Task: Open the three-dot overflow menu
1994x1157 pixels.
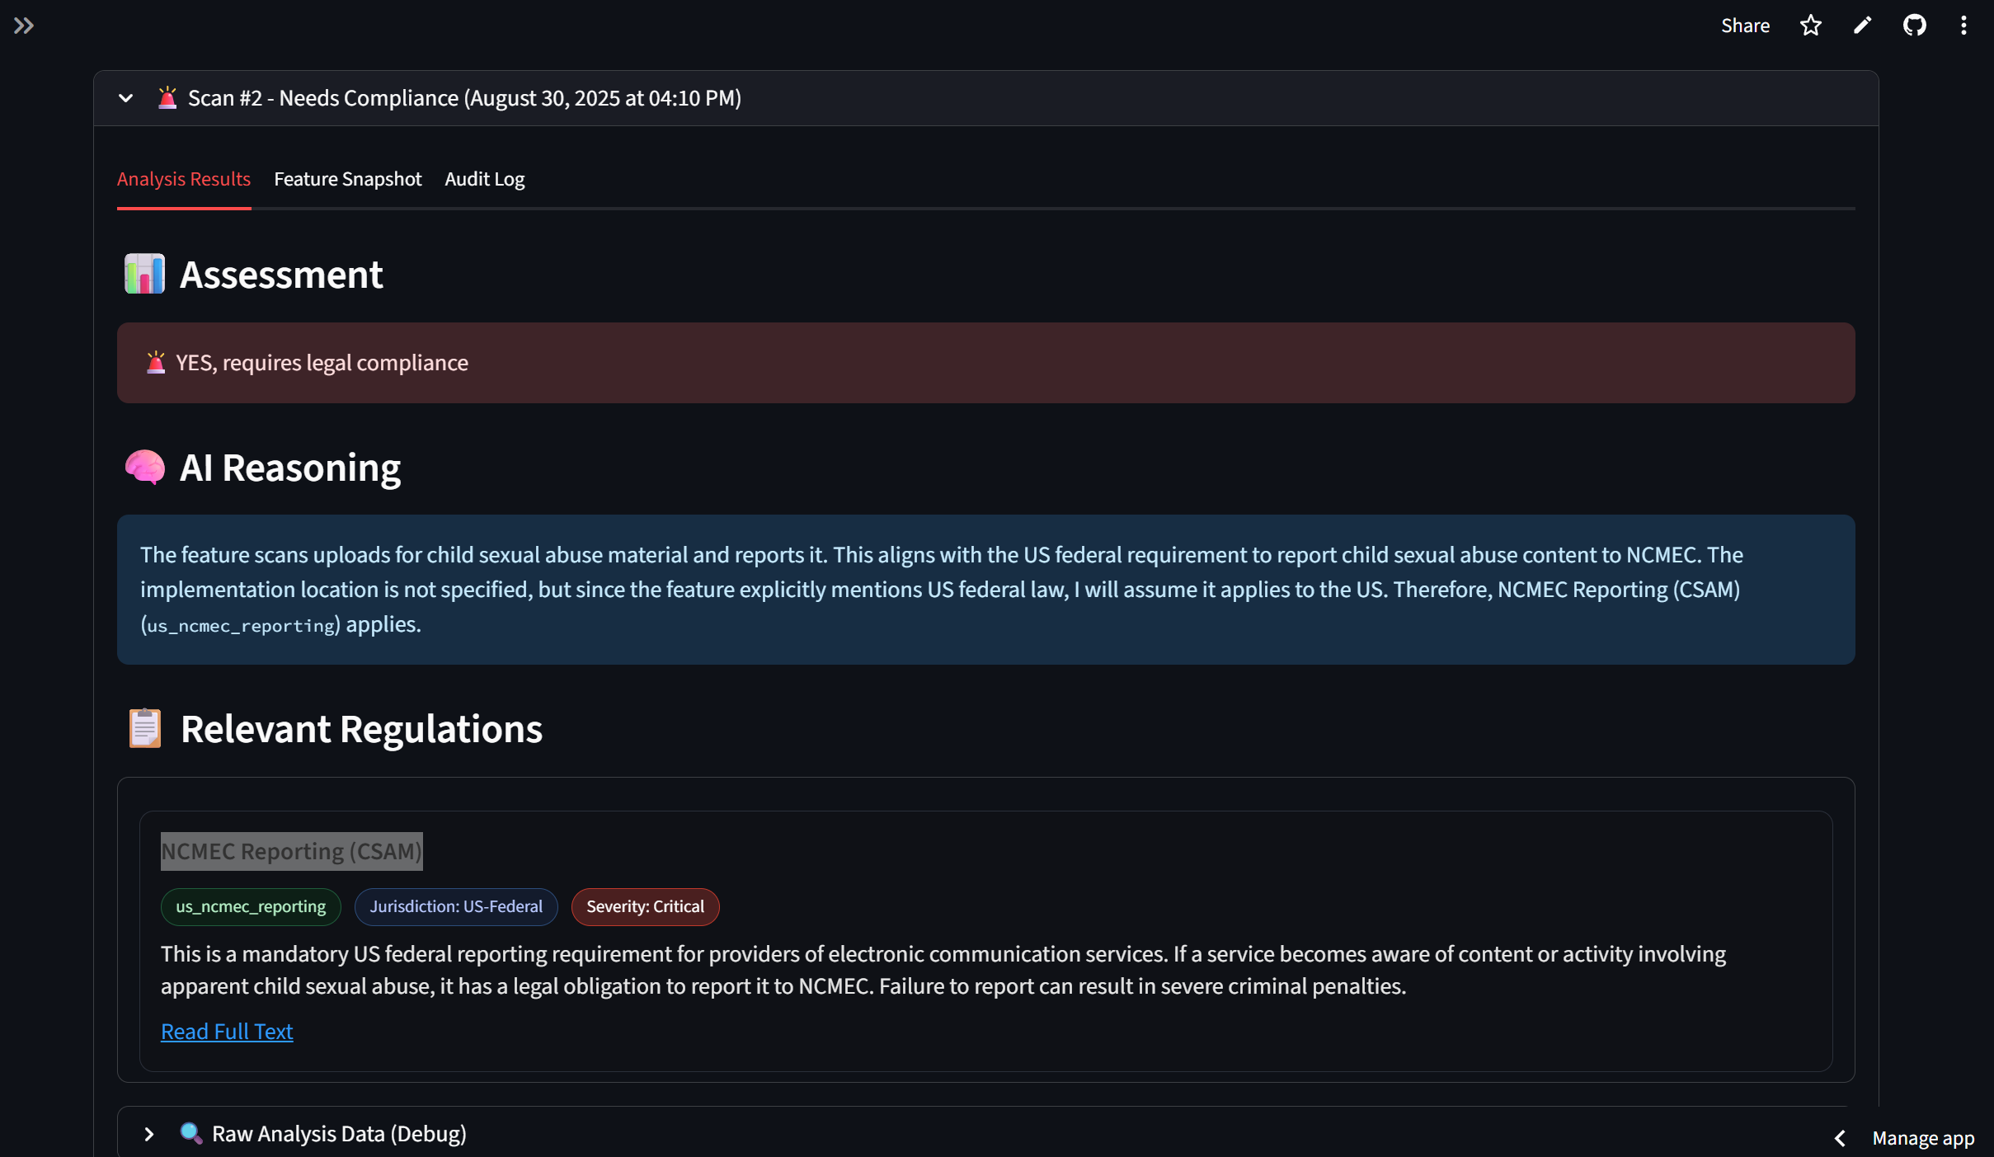Action: (1963, 26)
